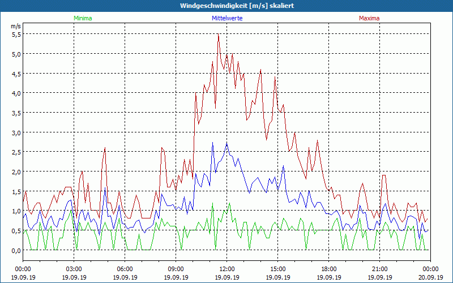Click the 15:00 time axis label
Viewport: 453px width, 283px height.
pos(278,269)
